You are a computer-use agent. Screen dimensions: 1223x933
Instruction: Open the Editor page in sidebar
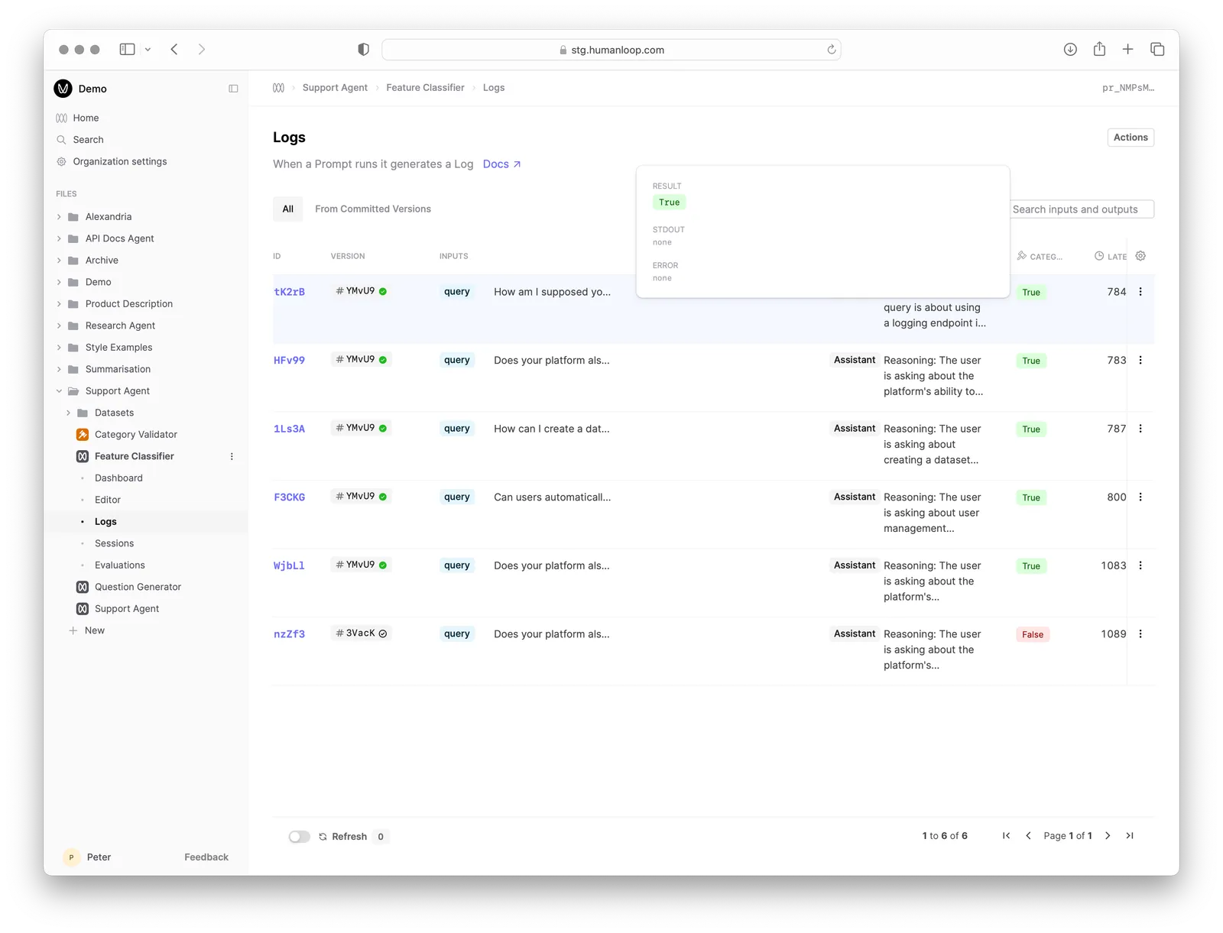click(x=108, y=500)
